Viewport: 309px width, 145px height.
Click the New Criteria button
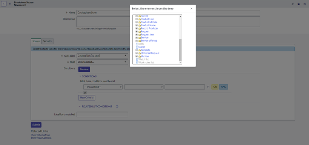pos(87,98)
